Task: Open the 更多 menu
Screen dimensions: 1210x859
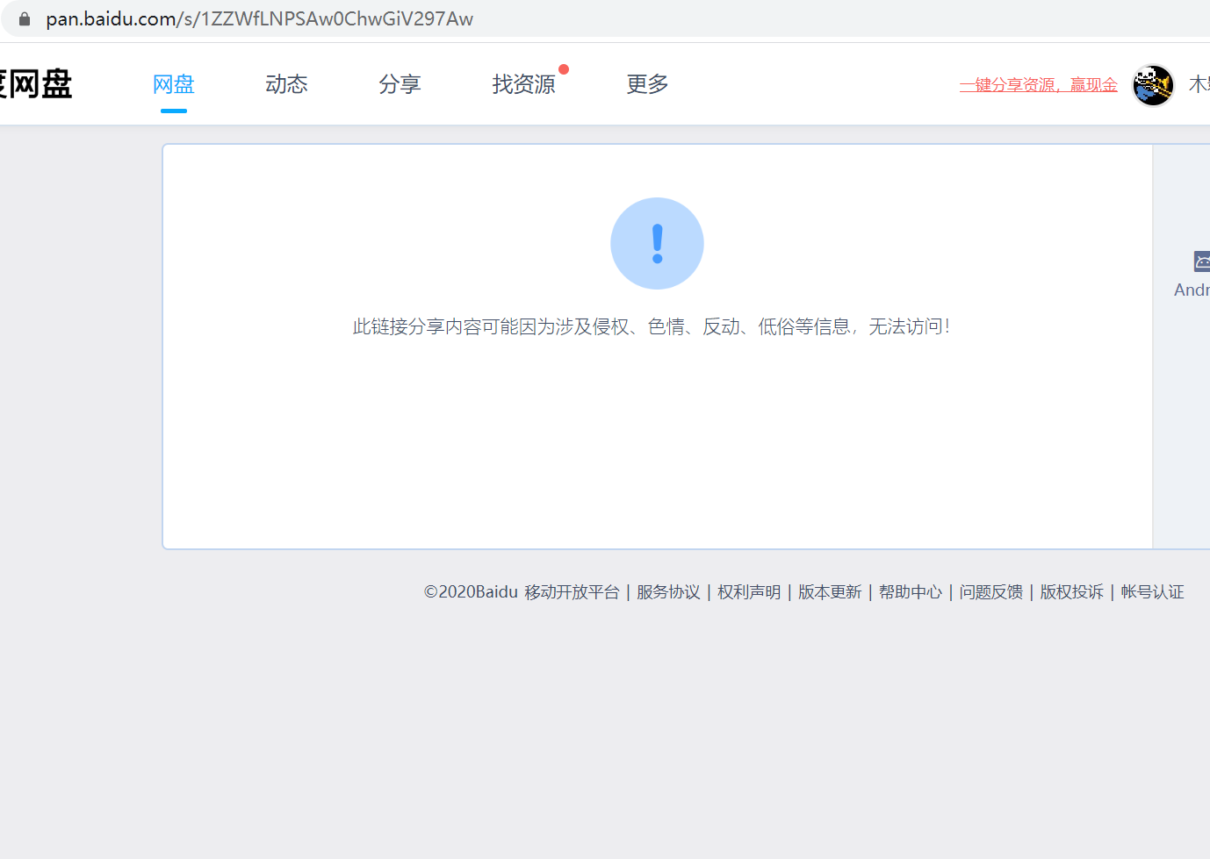Action: tap(647, 84)
